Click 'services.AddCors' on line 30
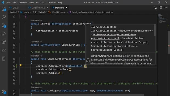 click(x=47, y=73)
